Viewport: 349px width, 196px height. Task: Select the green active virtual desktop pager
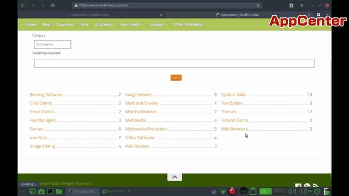pyautogui.click(x=266, y=191)
